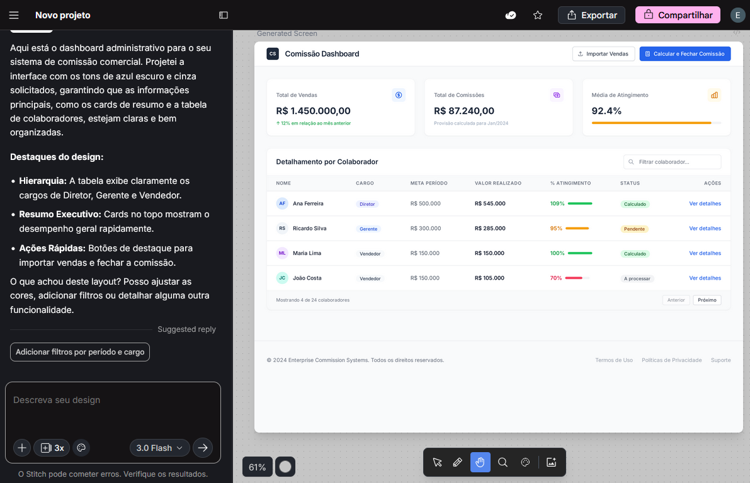Click the purple icon in Total de Comissões card
The width and height of the screenshot is (750, 483).
coord(556,94)
